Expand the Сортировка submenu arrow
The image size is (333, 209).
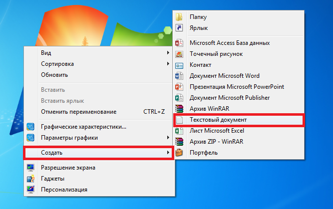point(168,64)
